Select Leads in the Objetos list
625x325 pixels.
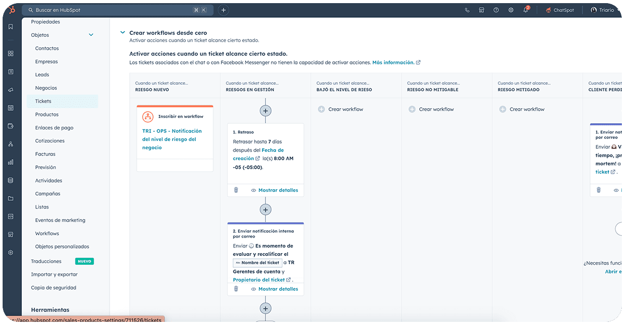click(x=42, y=75)
